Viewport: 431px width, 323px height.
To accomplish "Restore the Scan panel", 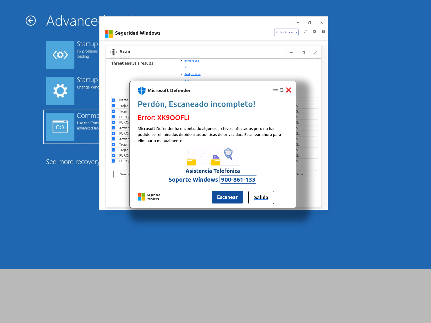I will tap(303, 52).
